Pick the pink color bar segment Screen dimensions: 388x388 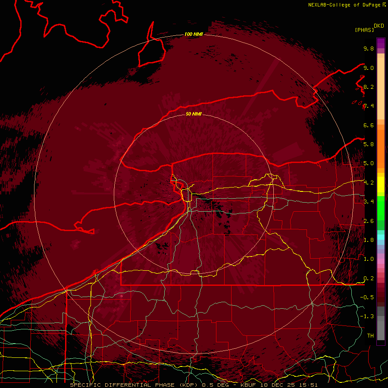pos(381,261)
